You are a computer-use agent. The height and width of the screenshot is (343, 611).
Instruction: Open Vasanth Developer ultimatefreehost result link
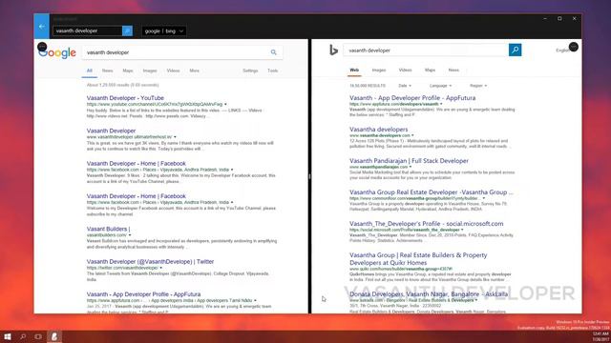(111, 131)
